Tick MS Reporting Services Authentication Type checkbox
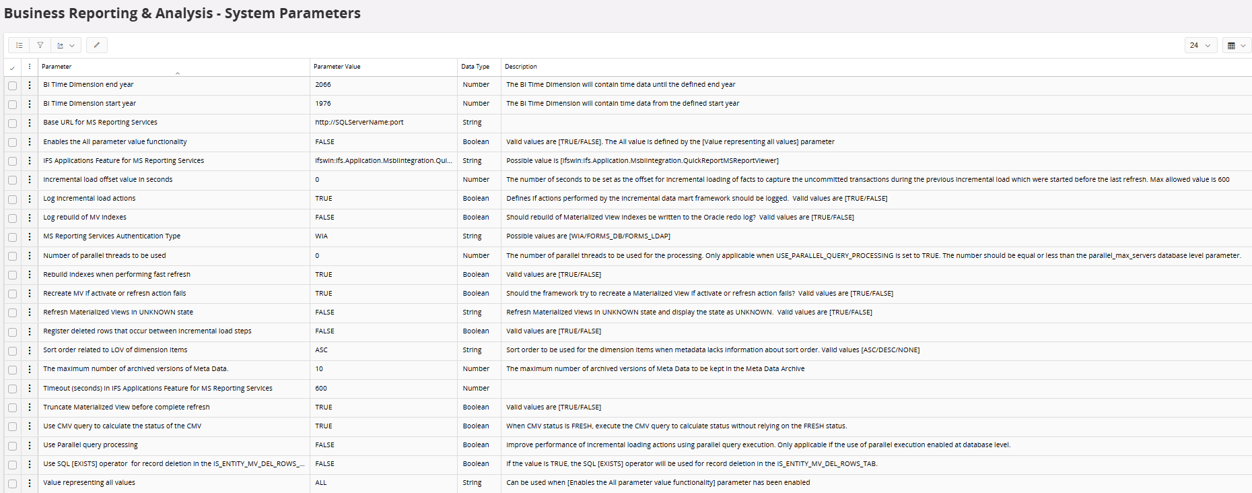The width and height of the screenshot is (1252, 493). click(x=12, y=237)
